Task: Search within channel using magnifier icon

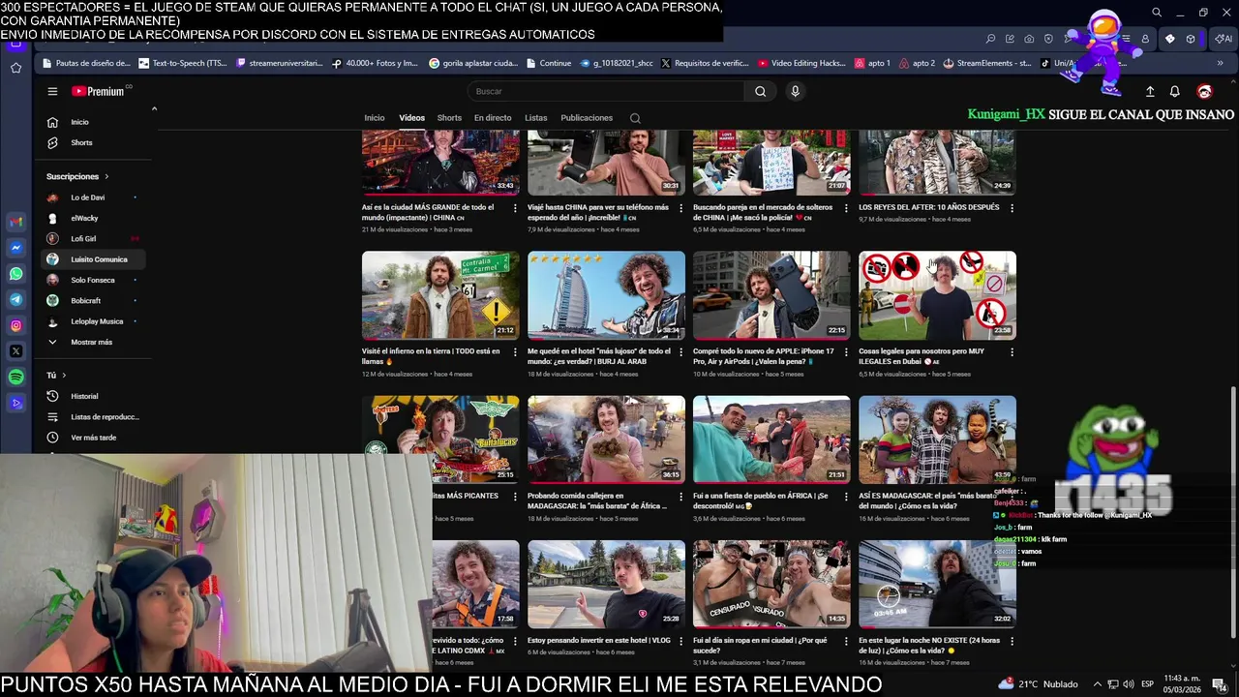Action: pyautogui.click(x=635, y=118)
